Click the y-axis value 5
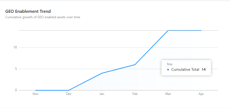The width and height of the screenshot is (230, 108). tap(16, 69)
